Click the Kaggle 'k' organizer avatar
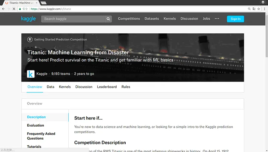The image size is (268, 152). (31, 74)
